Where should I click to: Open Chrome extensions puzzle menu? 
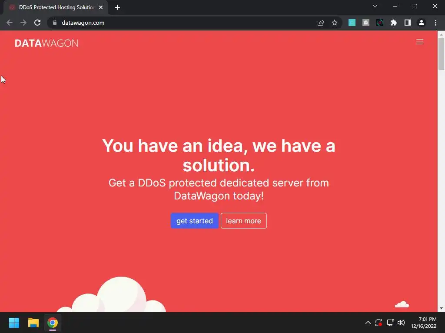(394, 23)
